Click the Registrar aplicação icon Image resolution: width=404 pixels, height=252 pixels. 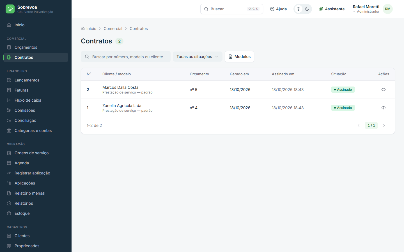pyautogui.click(x=9, y=173)
